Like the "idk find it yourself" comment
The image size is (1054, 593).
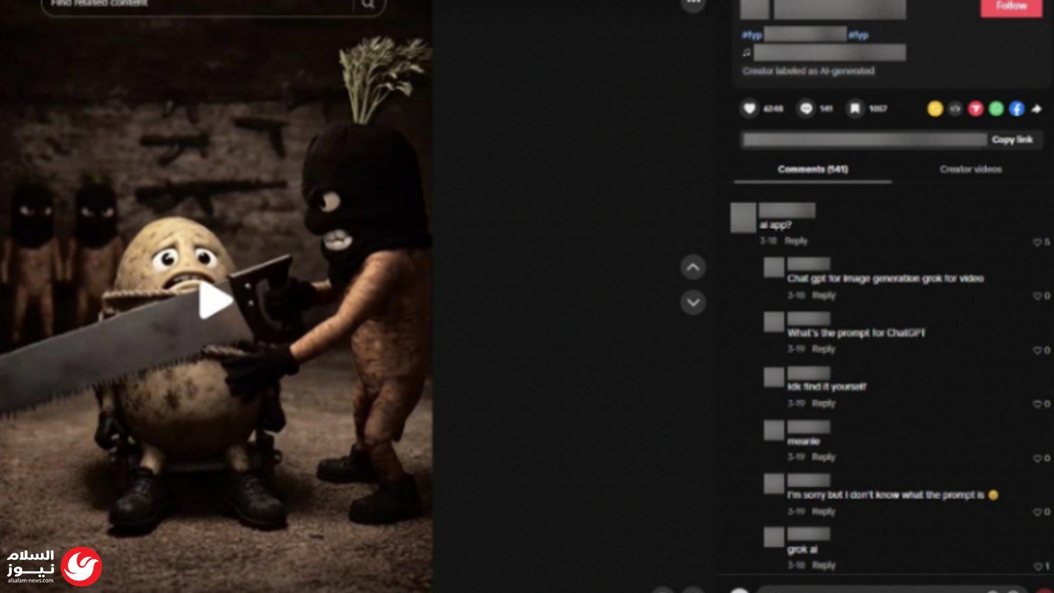tap(1038, 405)
